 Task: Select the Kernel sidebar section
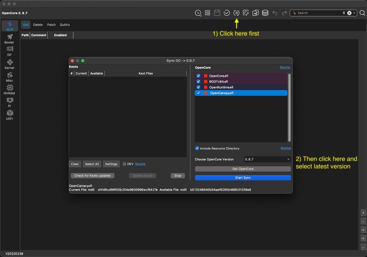(10, 64)
